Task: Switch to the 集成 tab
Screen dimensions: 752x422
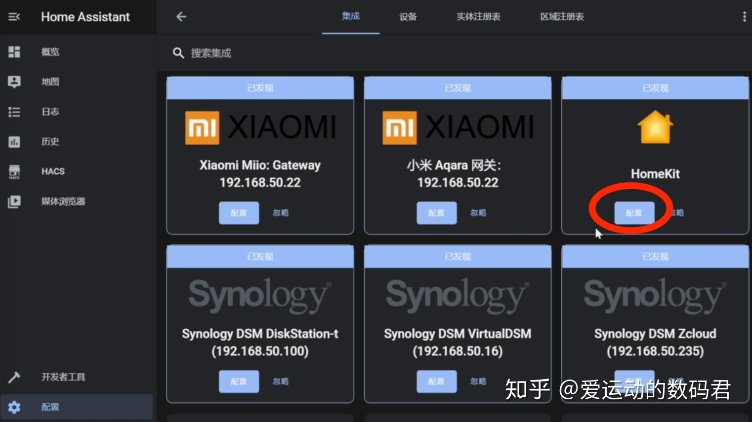Action: pos(351,16)
